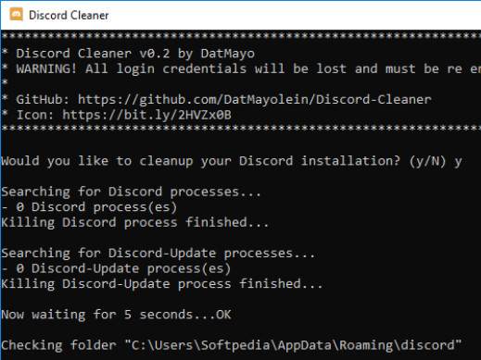Click the 'Icon:' label text
The width and height of the screenshot is (481, 360).
[35, 115]
